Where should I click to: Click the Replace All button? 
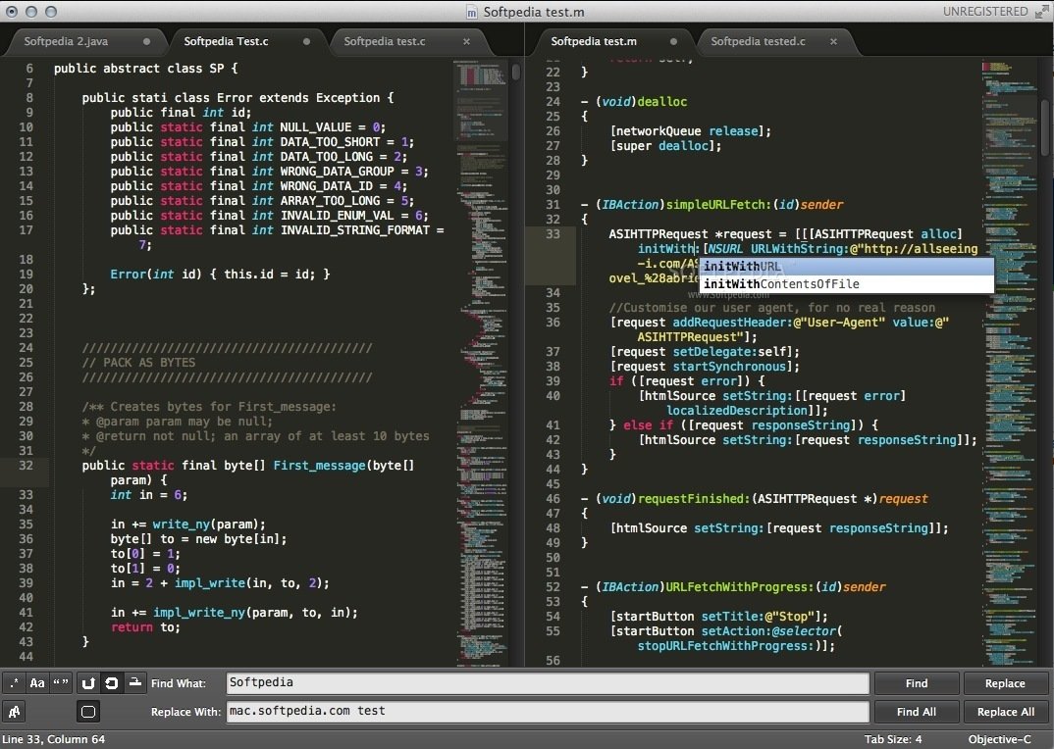click(x=1006, y=712)
